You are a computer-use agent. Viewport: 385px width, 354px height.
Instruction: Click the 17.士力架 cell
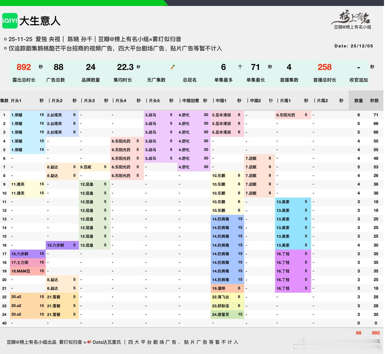tap(20, 263)
